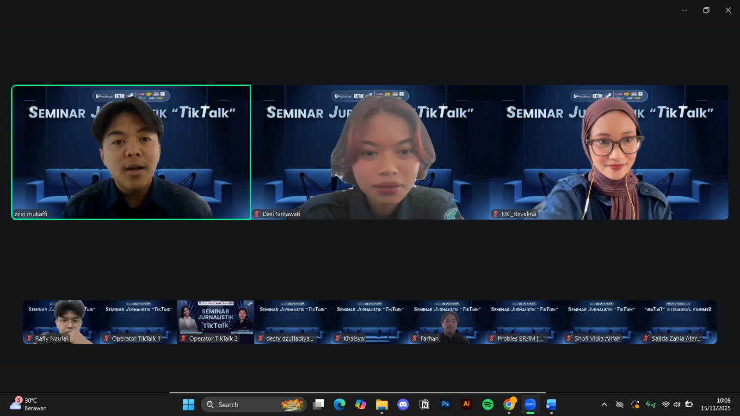The width and height of the screenshot is (740, 416).
Task: Open File Explorer from taskbar
Action: pos(382,404)
